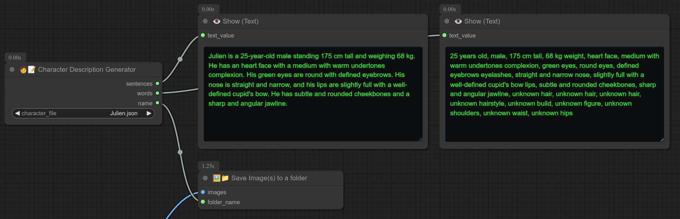
Task: Click the eye icon on the left Show (Text) node
Action: pos(217,22)
